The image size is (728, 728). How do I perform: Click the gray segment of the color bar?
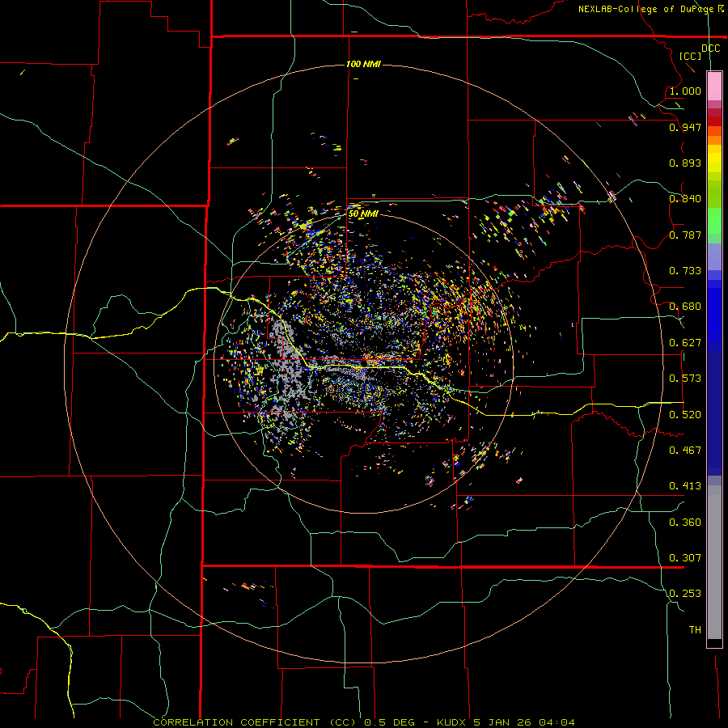(x=714, y=562)
